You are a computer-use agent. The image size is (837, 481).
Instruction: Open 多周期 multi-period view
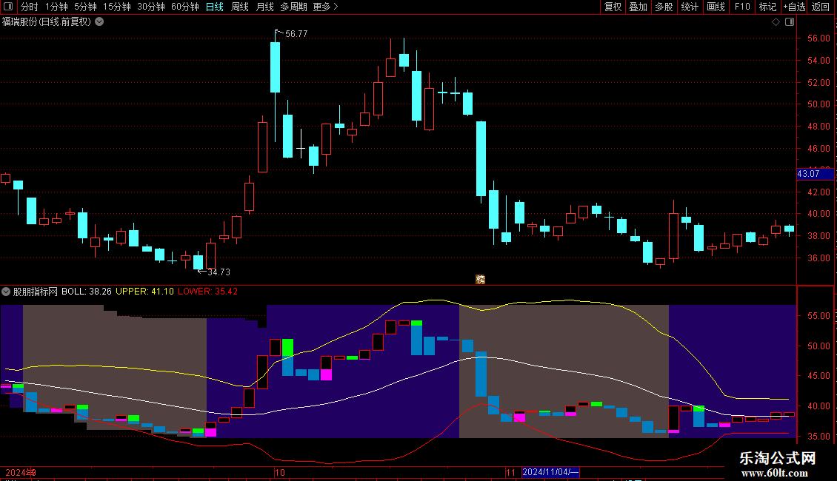pyautogui.click(x=293, y=7)
